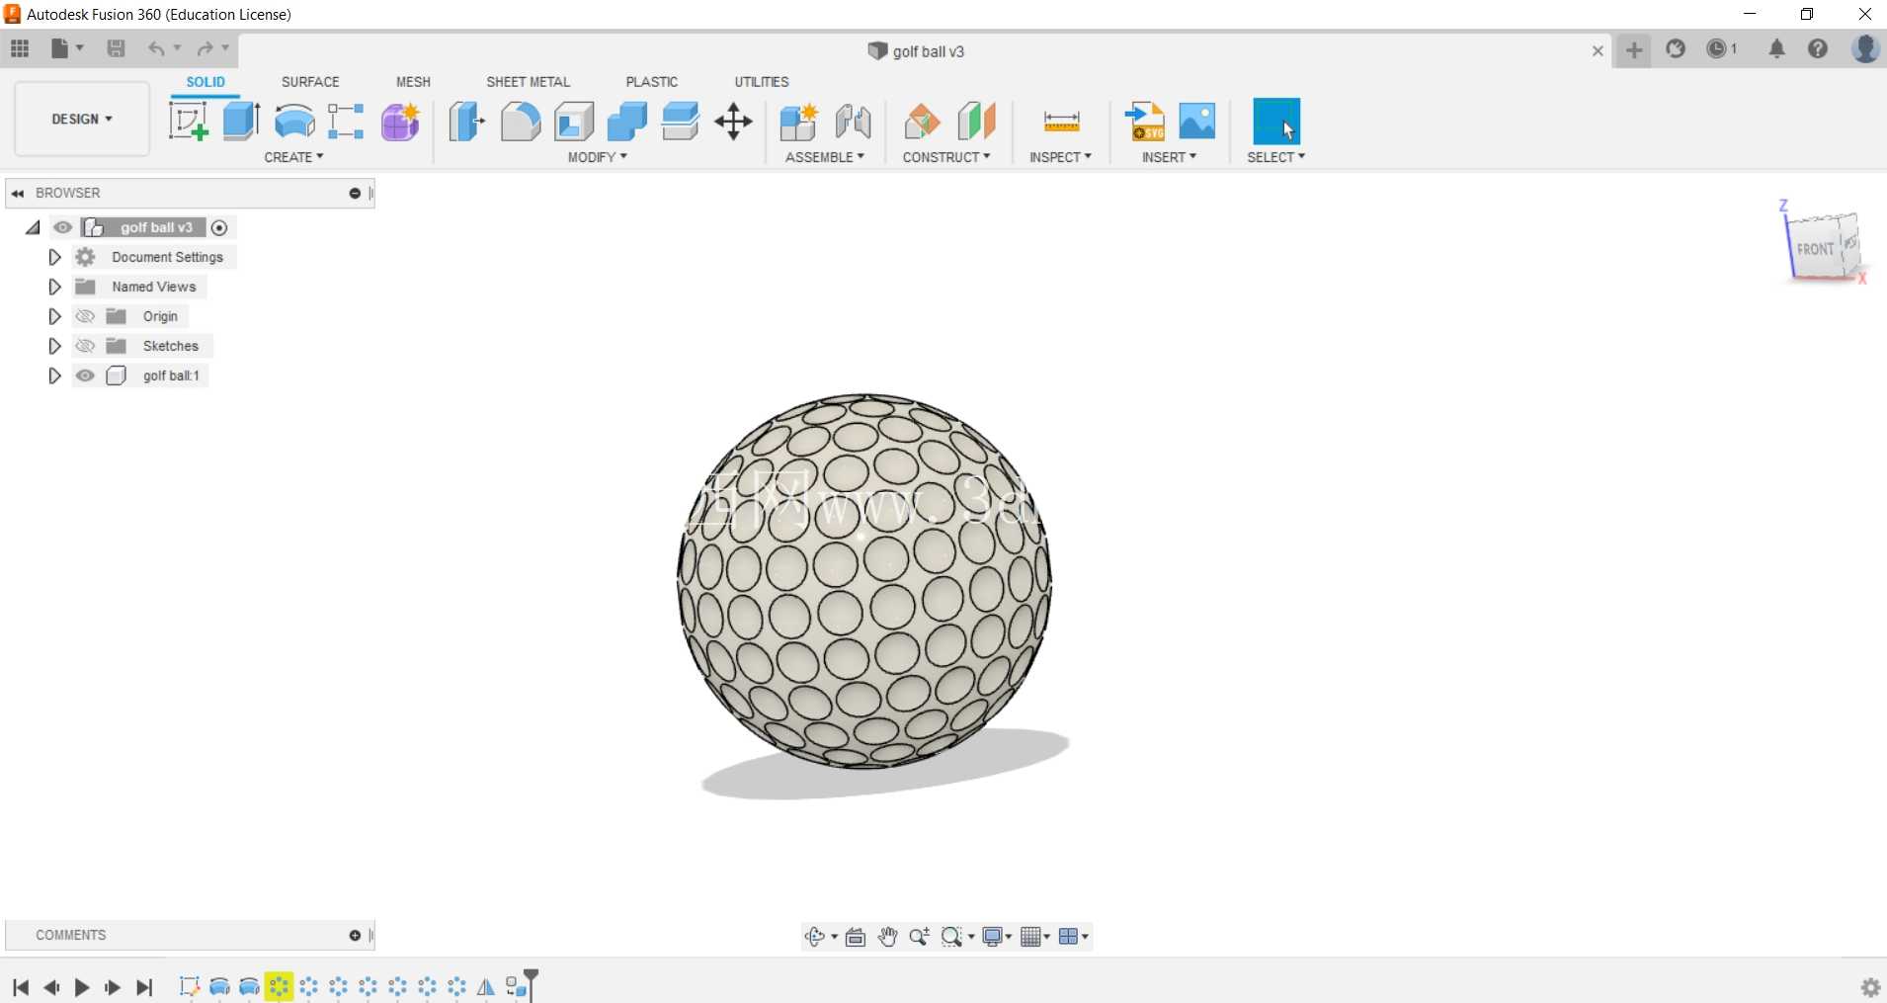Image resolution: width=1887 pixels, height=1003 pixels.
Task: Open the DESIGN workspace dropdown
Action: click(x=82, y=119)
